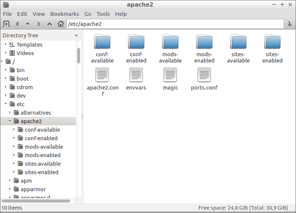296x213 pixels.
Task: Select Templates in the directory tree
Action: [30, 45]
